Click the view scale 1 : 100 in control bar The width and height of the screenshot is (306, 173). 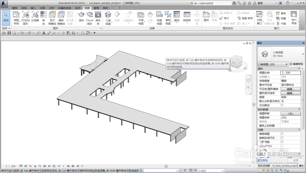click(10, 166)
